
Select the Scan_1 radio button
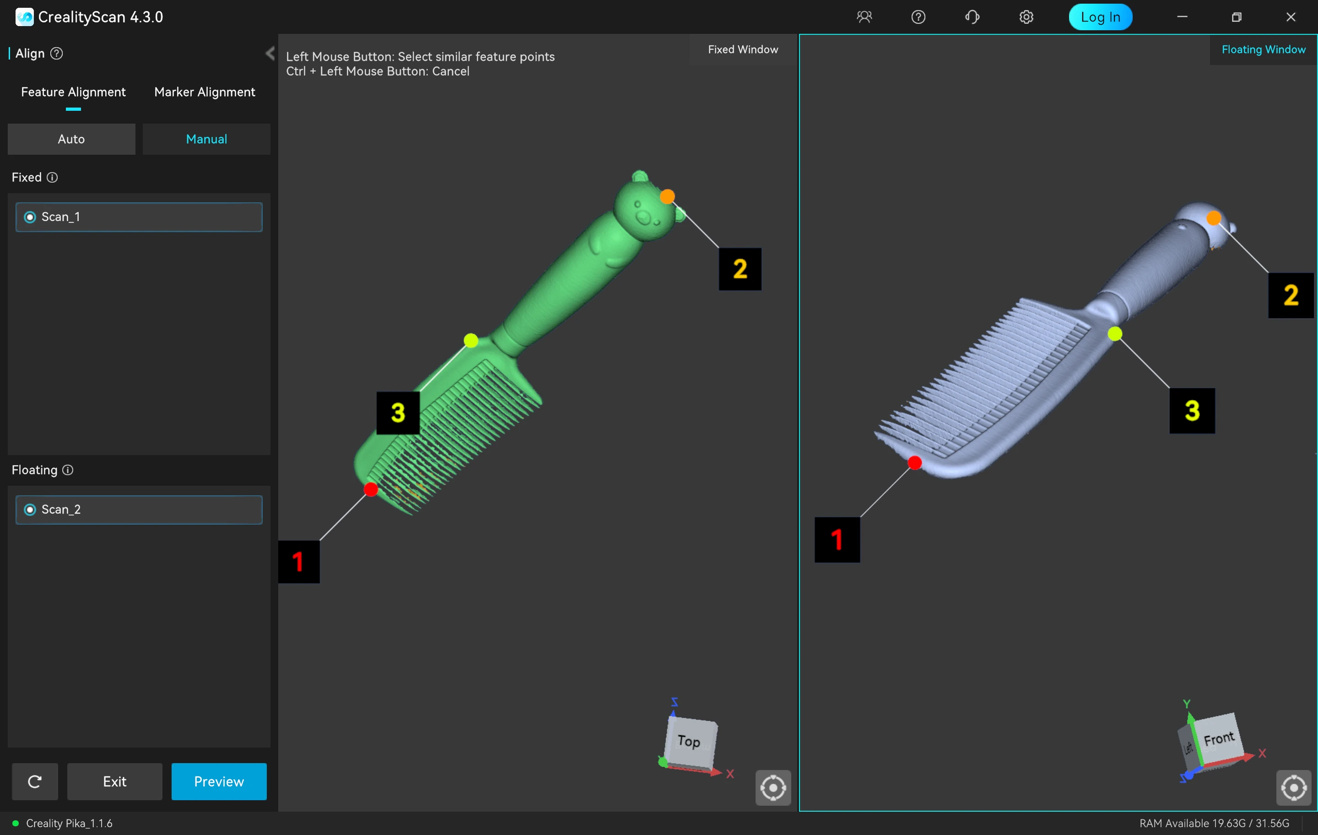point(30,217)
